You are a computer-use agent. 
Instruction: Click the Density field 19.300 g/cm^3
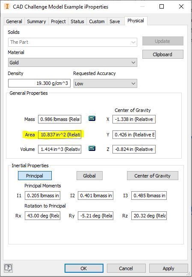pos(39,83)
